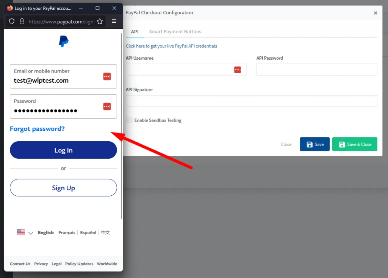Screen dimensions: 388x278
Task: Open the Contact Us footer link
Action: (x=20, y=264)
